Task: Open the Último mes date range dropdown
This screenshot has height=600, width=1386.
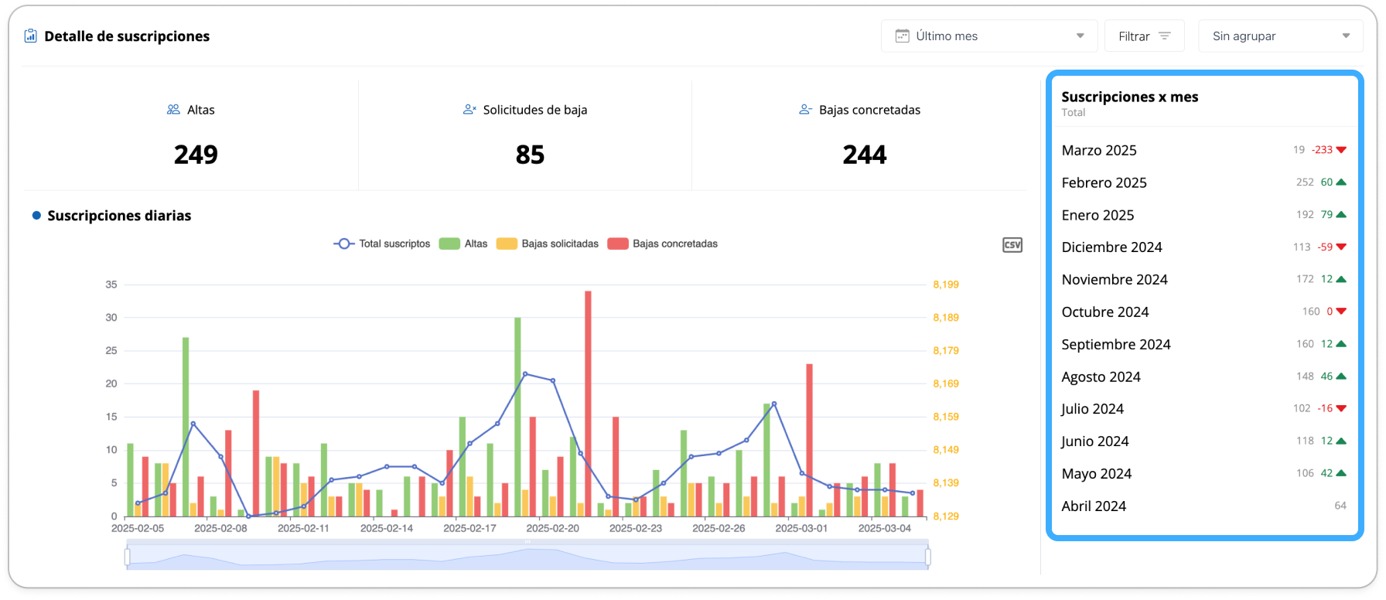Action: click(989, 36)
